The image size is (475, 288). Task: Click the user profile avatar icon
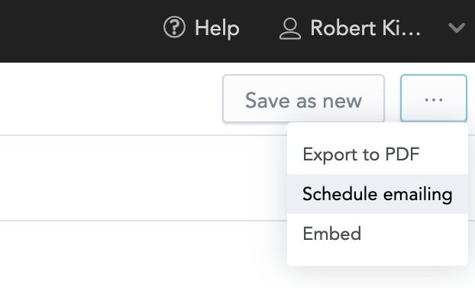(290, 29)
